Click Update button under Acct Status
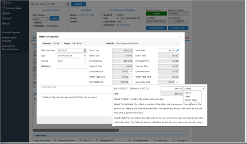The width and height of the screenshot is (247, 144). 55,19
